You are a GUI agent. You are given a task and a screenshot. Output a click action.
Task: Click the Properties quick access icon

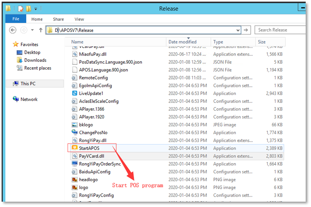20,9
